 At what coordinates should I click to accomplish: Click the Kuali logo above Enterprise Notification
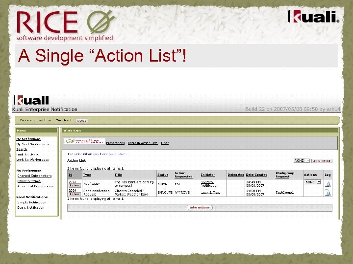(x=31, y=100)
